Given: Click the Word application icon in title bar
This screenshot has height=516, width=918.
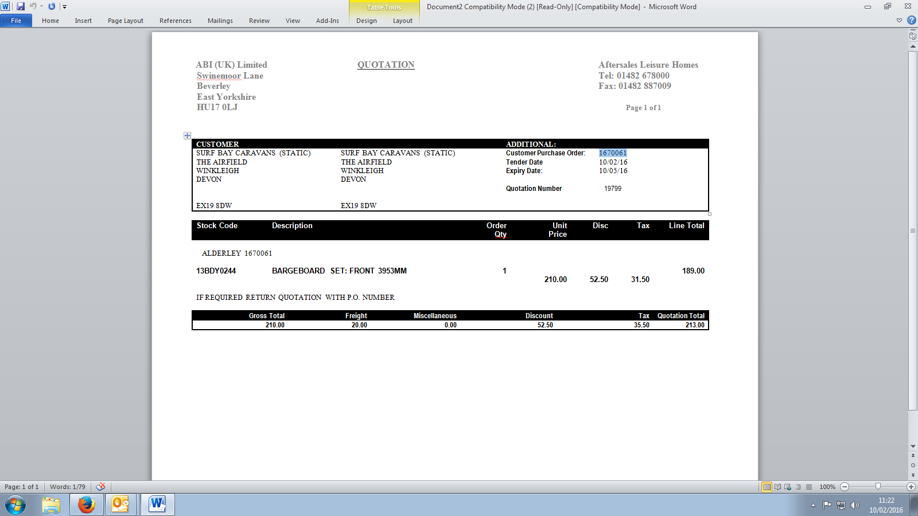Looking at the screenshot, I should point(5,6).
